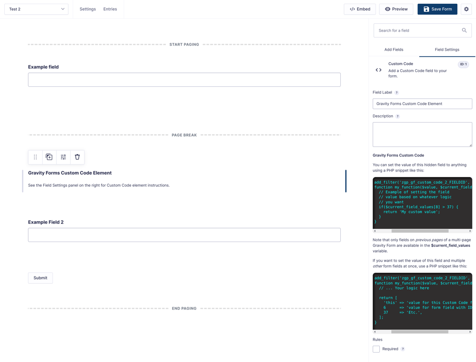Click the Save Form button
Screen dimensions: 476x362
point(437,9)
